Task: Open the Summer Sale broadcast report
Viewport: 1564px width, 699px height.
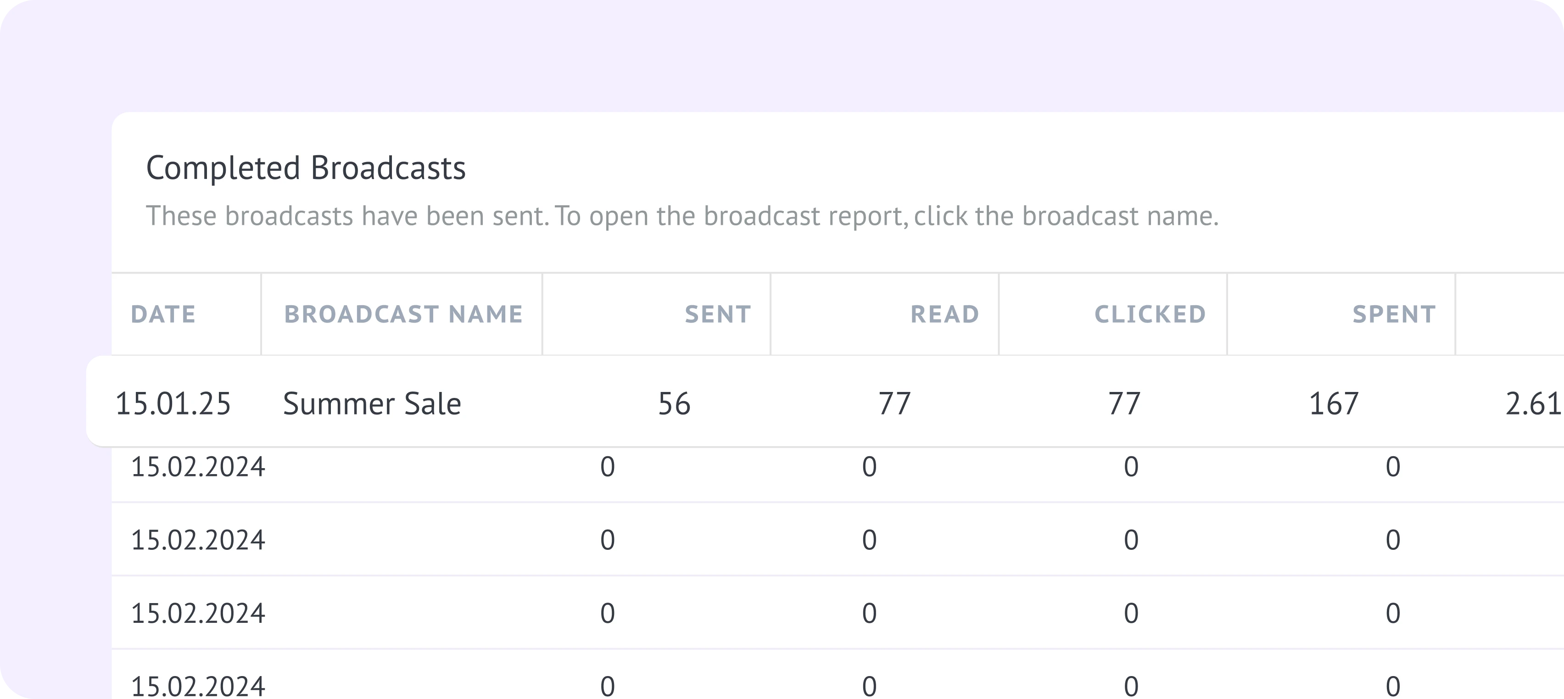Action: (372, 404)
